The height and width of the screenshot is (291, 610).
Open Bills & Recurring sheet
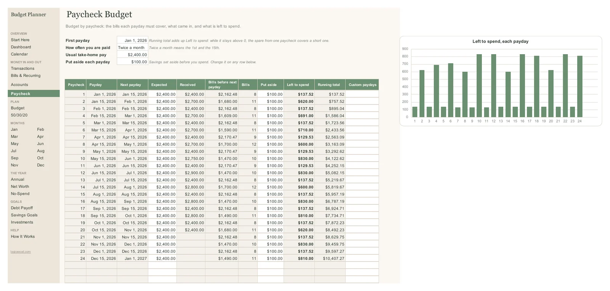click(x=26, y=76)
